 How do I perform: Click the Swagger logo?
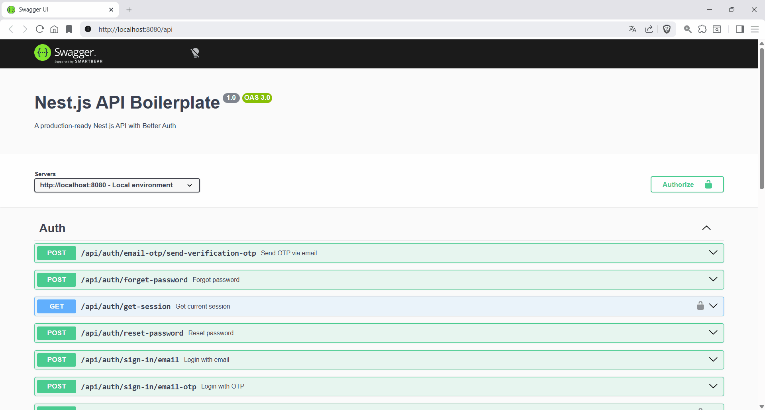[69, 54]
